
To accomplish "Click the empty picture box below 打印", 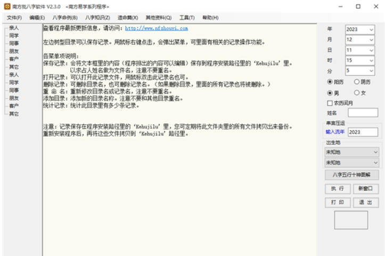I will point(351,220).
